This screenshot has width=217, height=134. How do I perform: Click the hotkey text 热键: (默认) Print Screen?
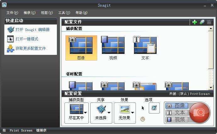tap(189, 94)
